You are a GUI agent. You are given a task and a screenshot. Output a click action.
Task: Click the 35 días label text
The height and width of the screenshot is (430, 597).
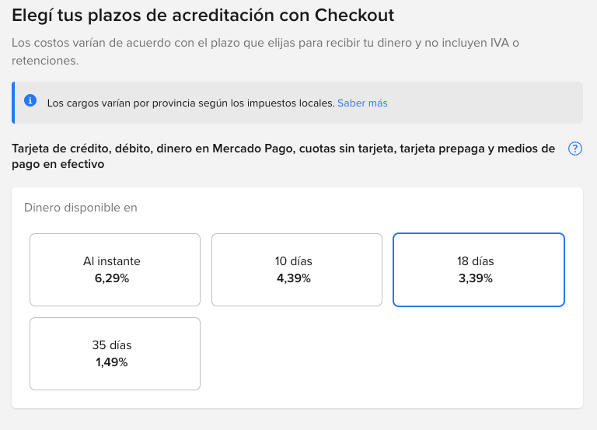click(112, 345)
